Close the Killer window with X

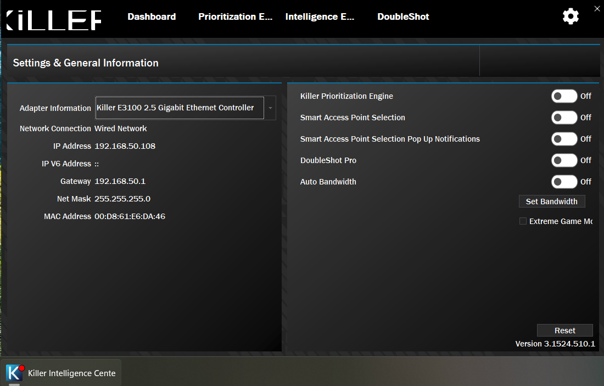[597, 8]
